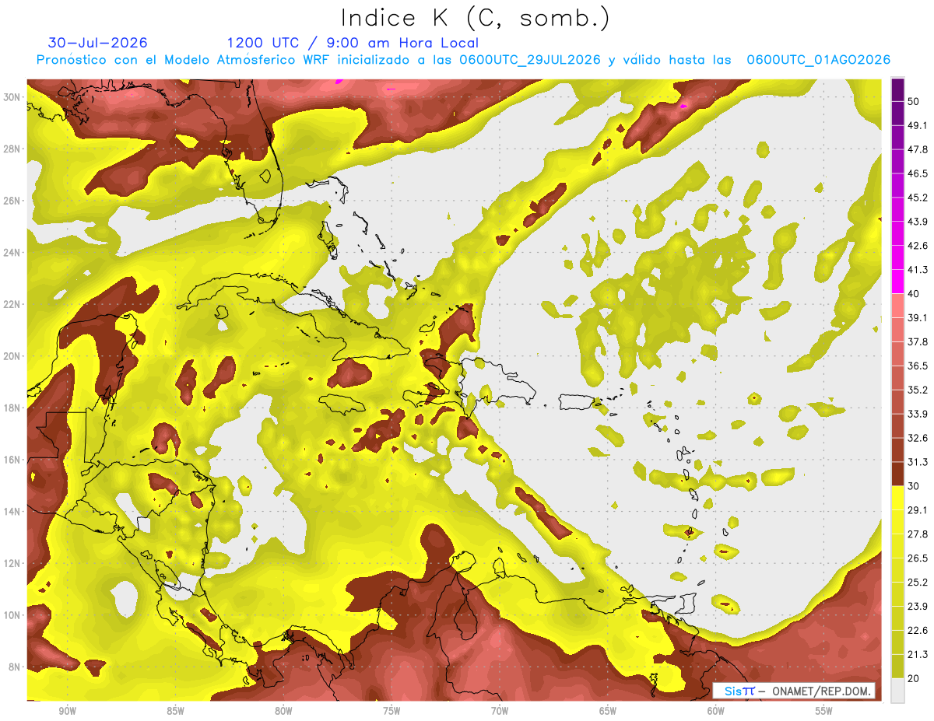The width and height of the screenshot is (934, 721).
Task: Select the '26N' latitude label
Action: click(x=12, y=201)
